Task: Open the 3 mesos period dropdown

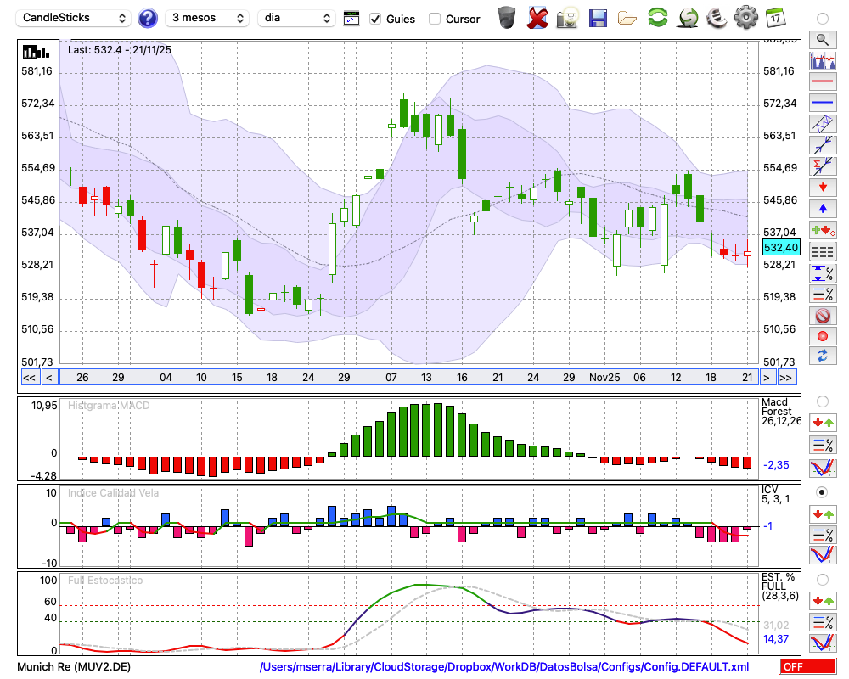Action: (206, 18)
